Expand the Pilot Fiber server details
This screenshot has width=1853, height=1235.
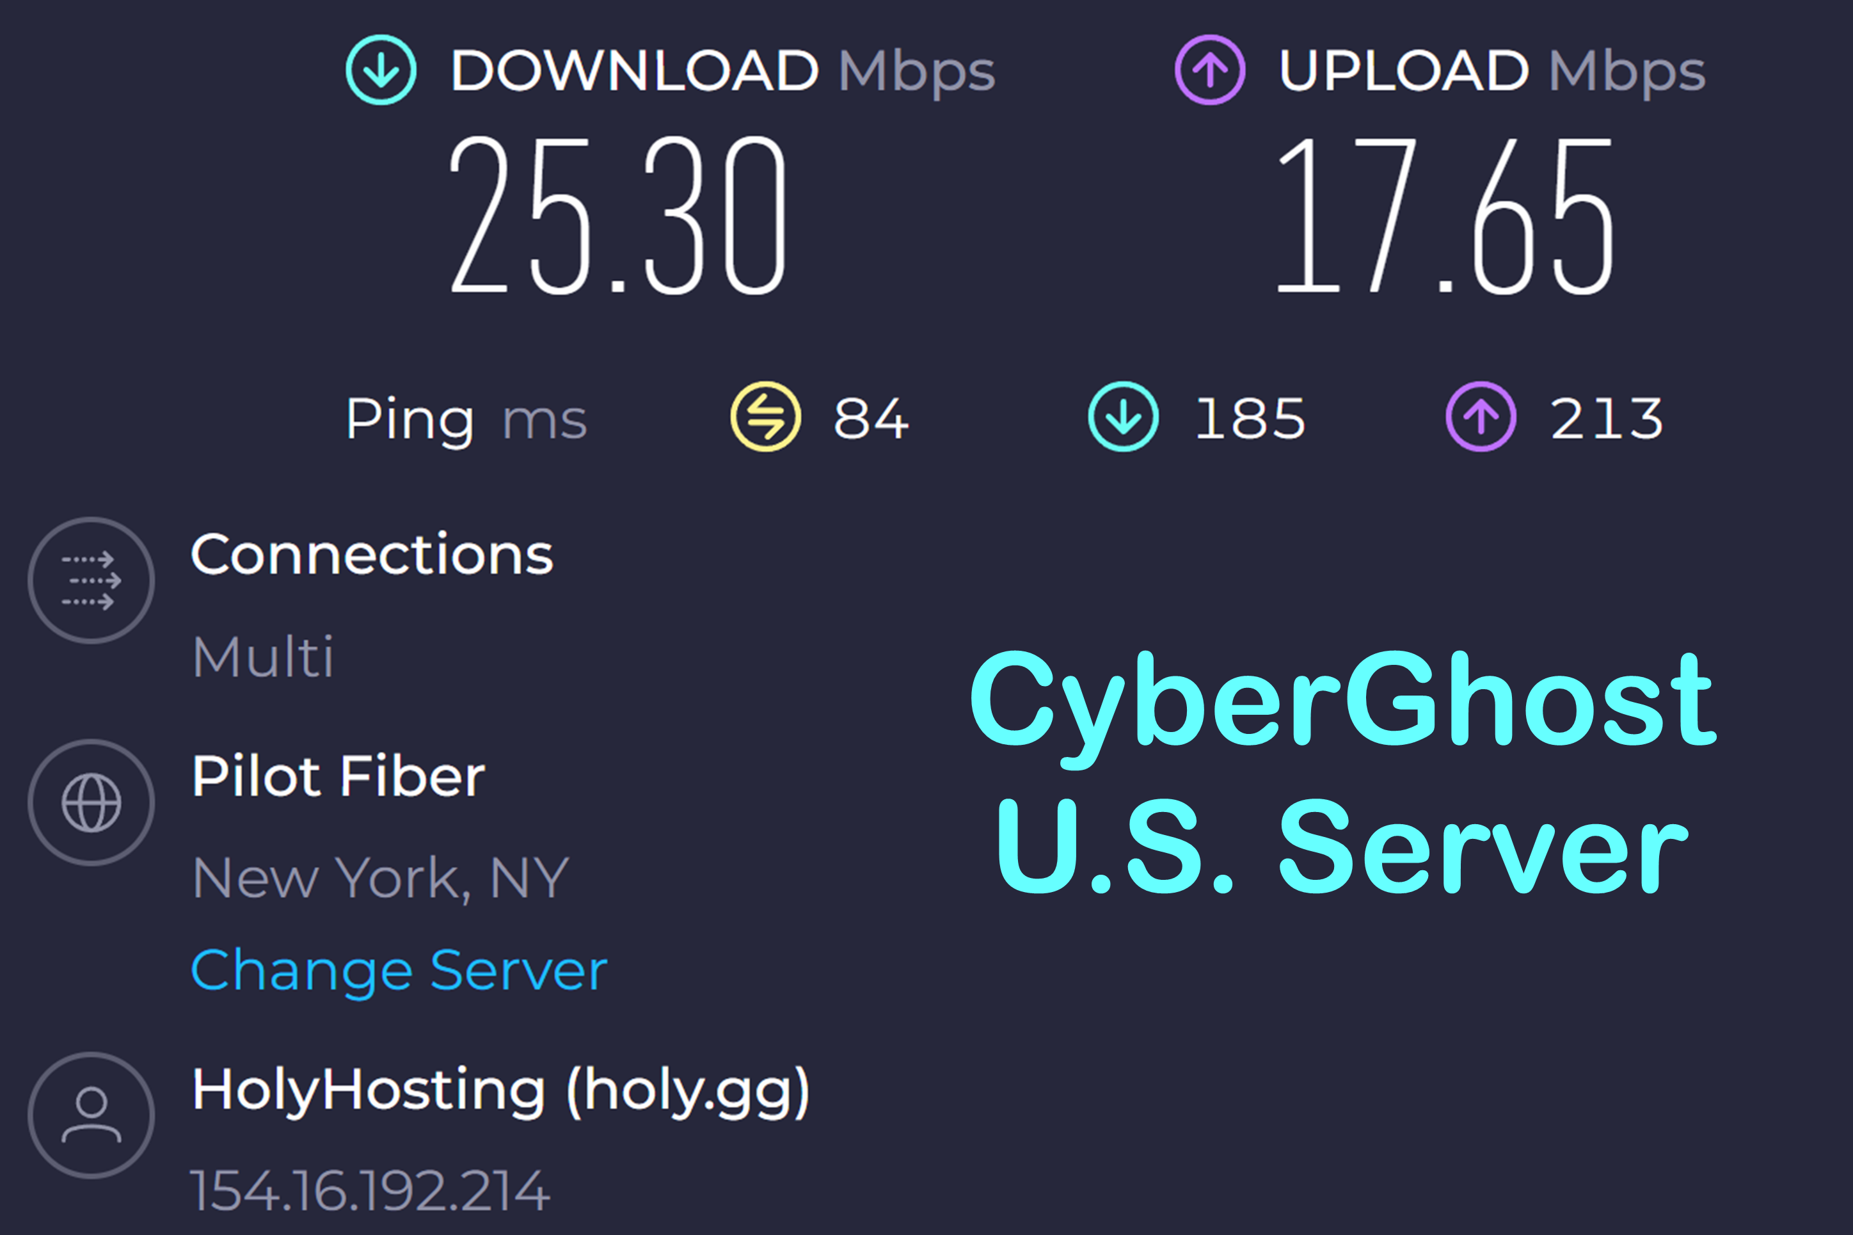(x=338, y=775)
